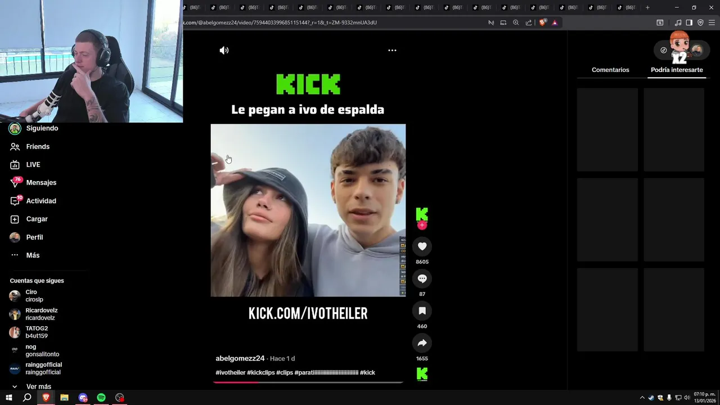Open the Brave VPN shield icon
This screenshot has height=405, width=720.
pos(700,22)
